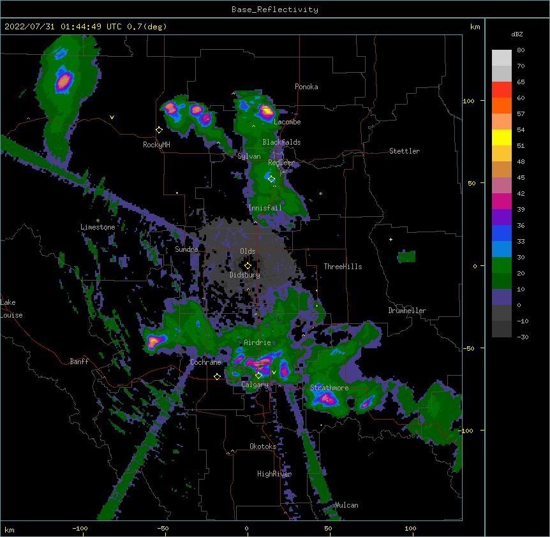Click the dark green 10-20 dBZ legend swatch
The height and width of the screenshot is (537, 550).
502,281
